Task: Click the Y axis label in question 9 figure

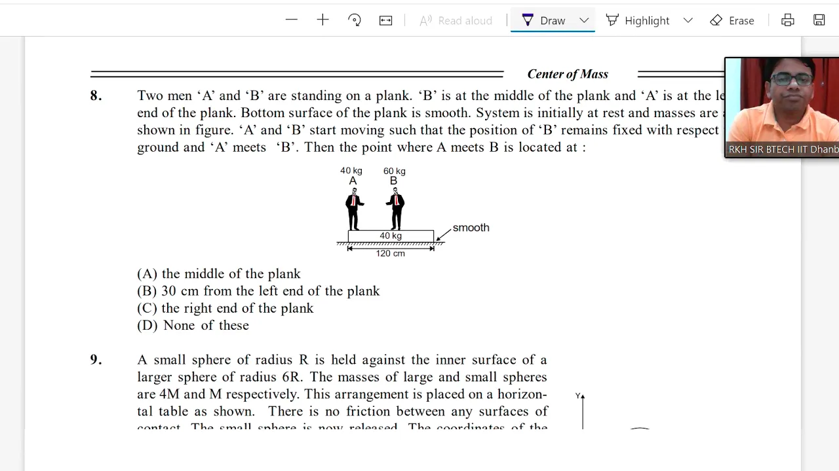Action: click(x=578, y=396)
